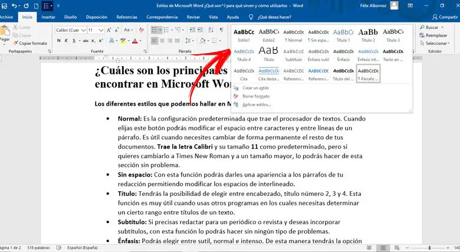Click the '¿Qué desea hacer?' search box

[x=274, y=17]
